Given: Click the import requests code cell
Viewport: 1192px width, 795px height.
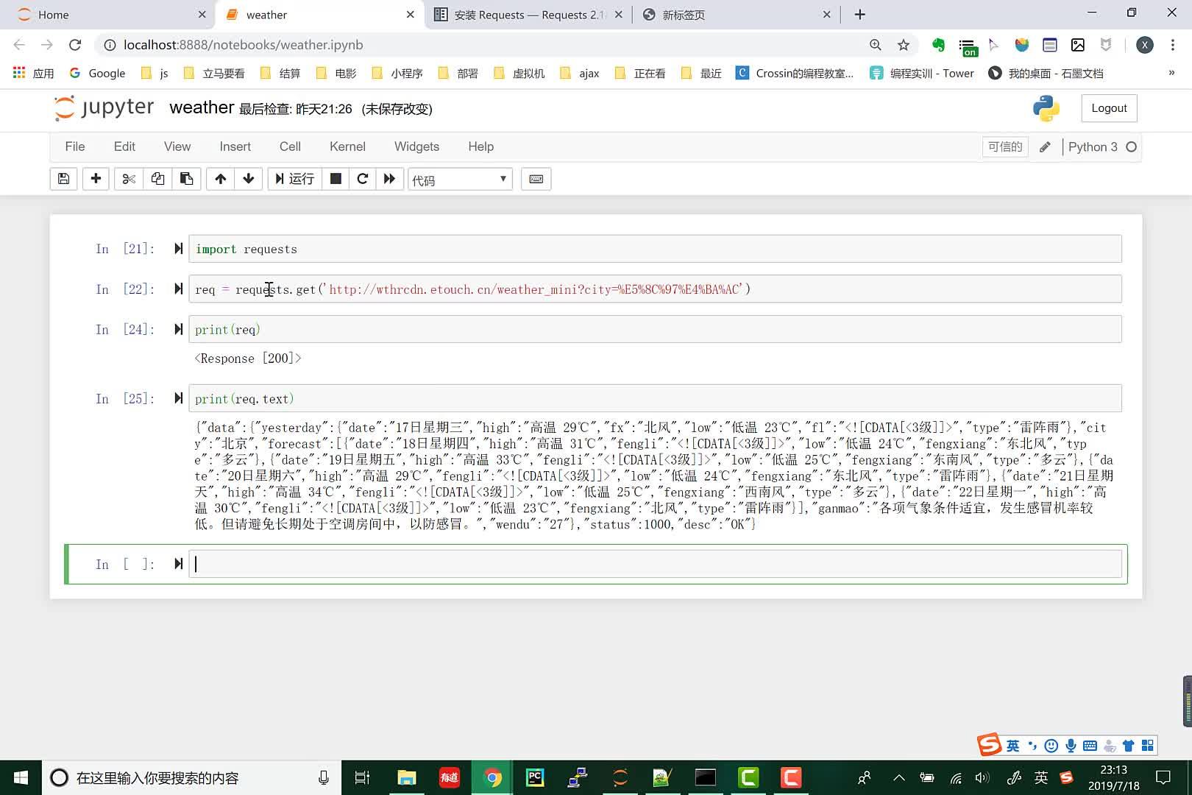Looking at the screenshot, I should [x=655, y=249].
